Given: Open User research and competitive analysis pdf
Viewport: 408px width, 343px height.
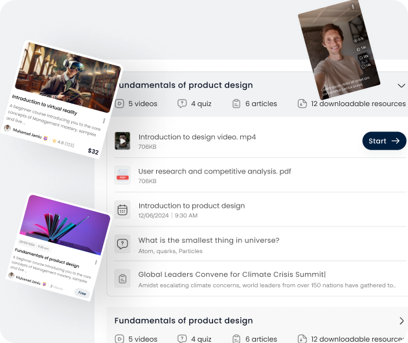Looking at the screenshot, I should point(214,171).
